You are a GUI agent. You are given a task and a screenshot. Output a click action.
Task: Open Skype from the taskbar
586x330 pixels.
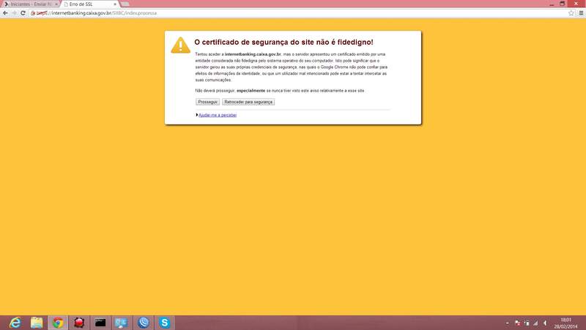[164, 323]
